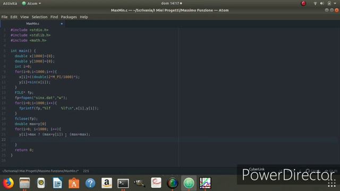Click the '#include <stdlib.h>' line
Image resolution: width=340 pixels, height=191 pixels.
point(31,35)
